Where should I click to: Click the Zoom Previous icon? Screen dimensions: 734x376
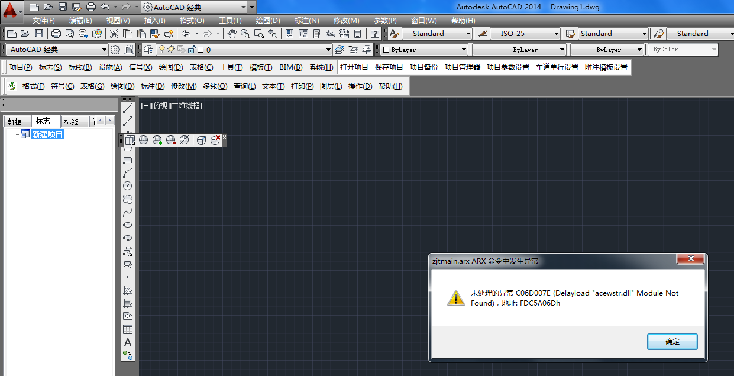point(273,34)
